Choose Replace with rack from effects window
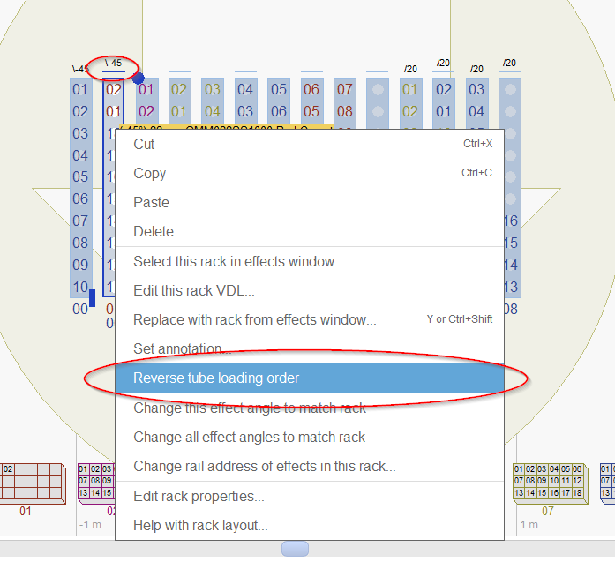The image size is (615, 562). tap(254, 320)
